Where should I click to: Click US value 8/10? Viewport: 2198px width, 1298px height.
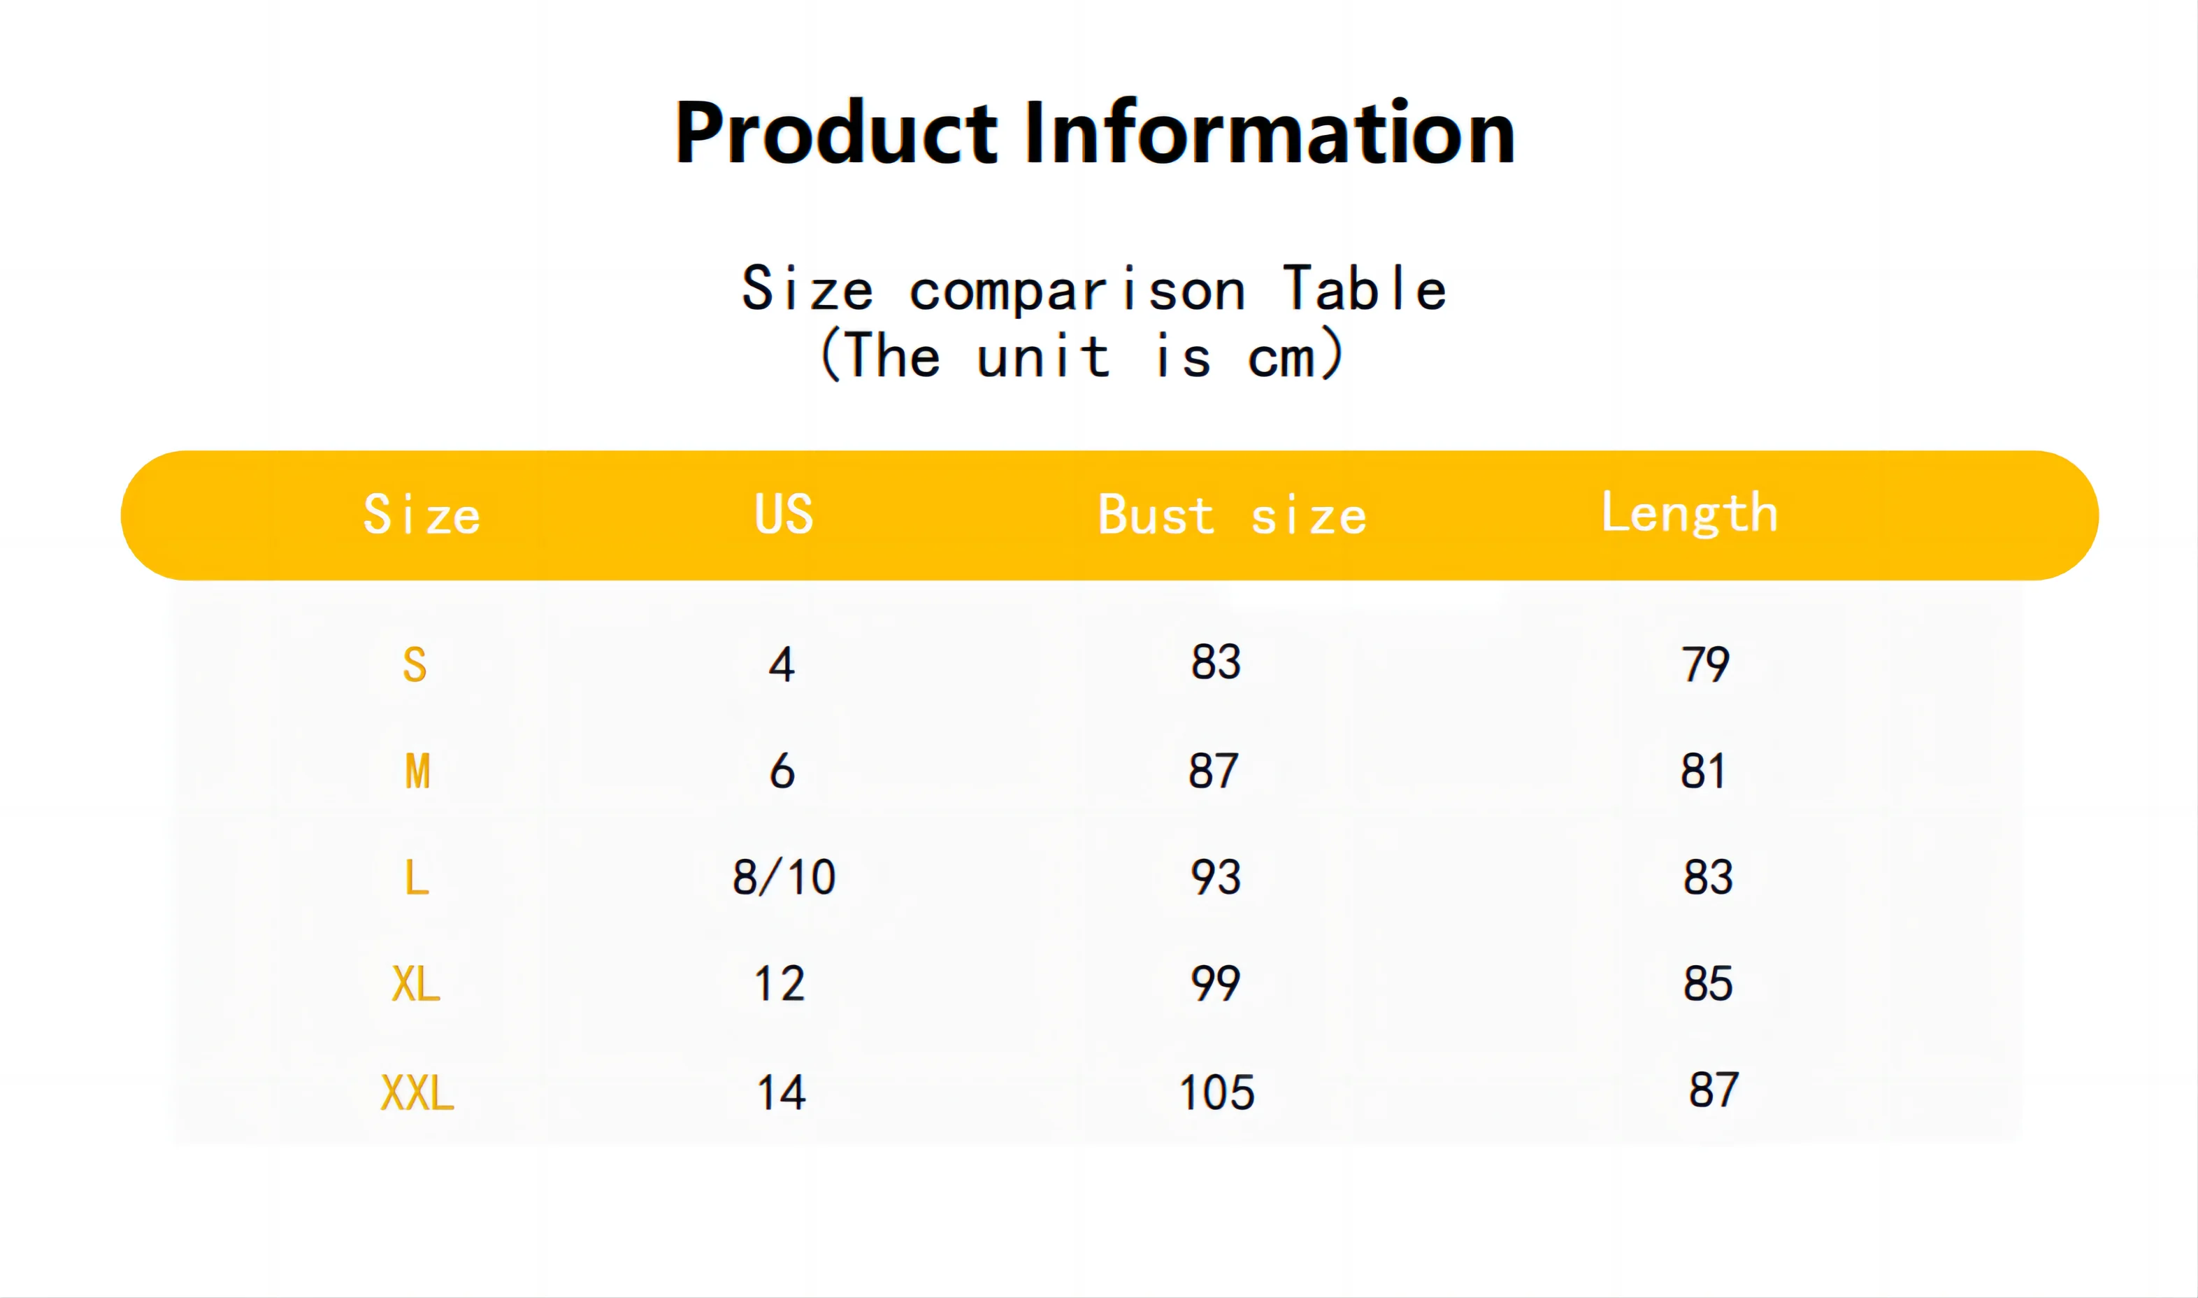[x=784, y=877]
